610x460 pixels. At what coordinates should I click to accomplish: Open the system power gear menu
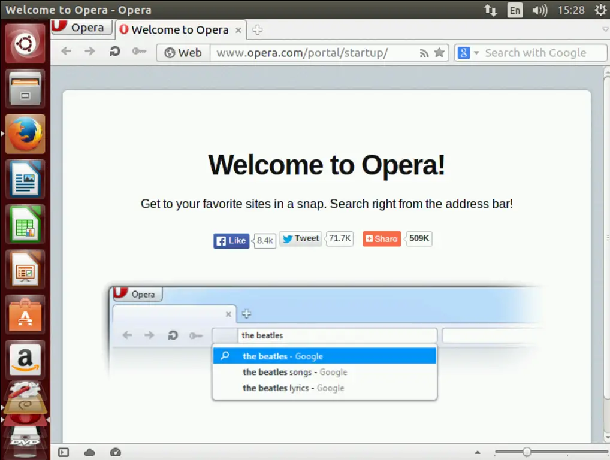click(x=600, y=10)
